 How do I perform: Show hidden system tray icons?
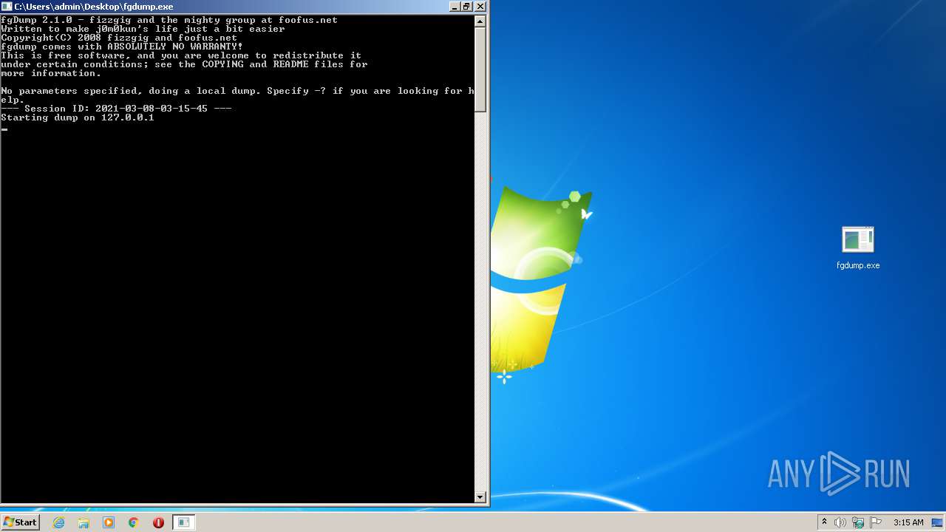tap(824, 522)
